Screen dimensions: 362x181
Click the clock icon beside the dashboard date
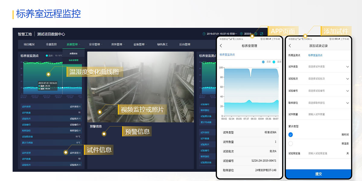204,34
